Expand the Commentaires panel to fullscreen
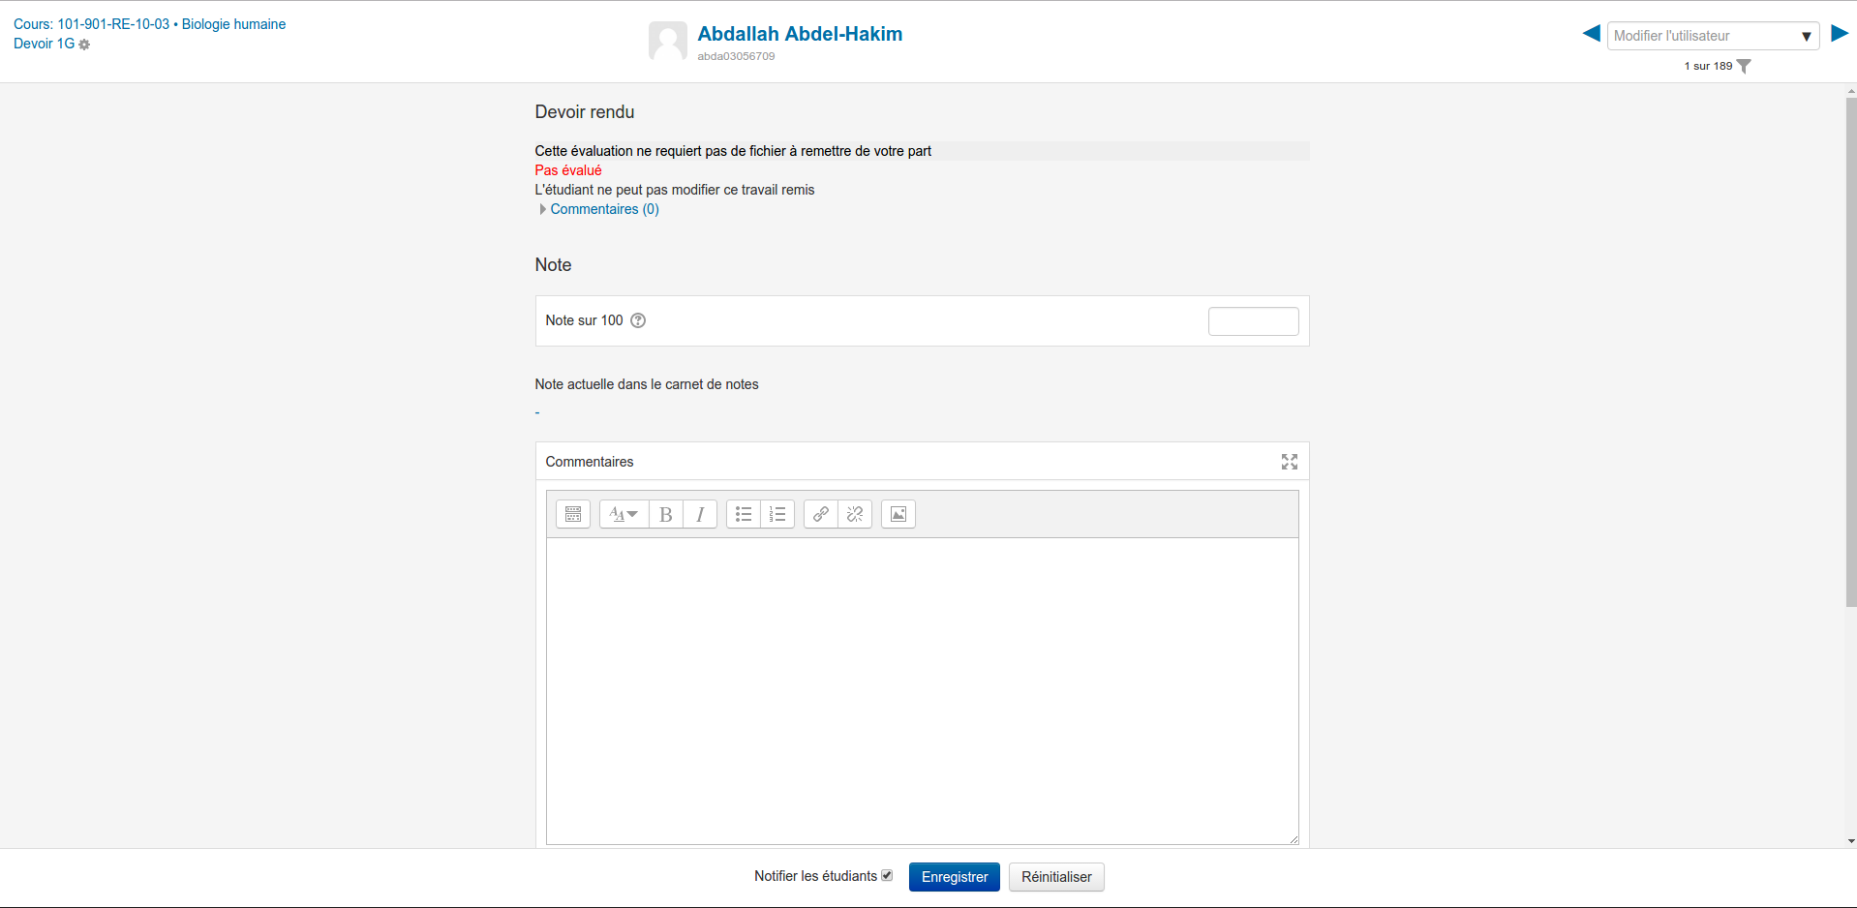Image resolution: width=1857 pixels, height=908 pixels. [1289, 462]
